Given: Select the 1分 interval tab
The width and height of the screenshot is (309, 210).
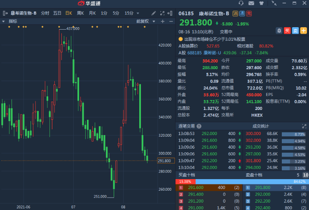Looking at the screenshot, I should [x=104, y=13].
